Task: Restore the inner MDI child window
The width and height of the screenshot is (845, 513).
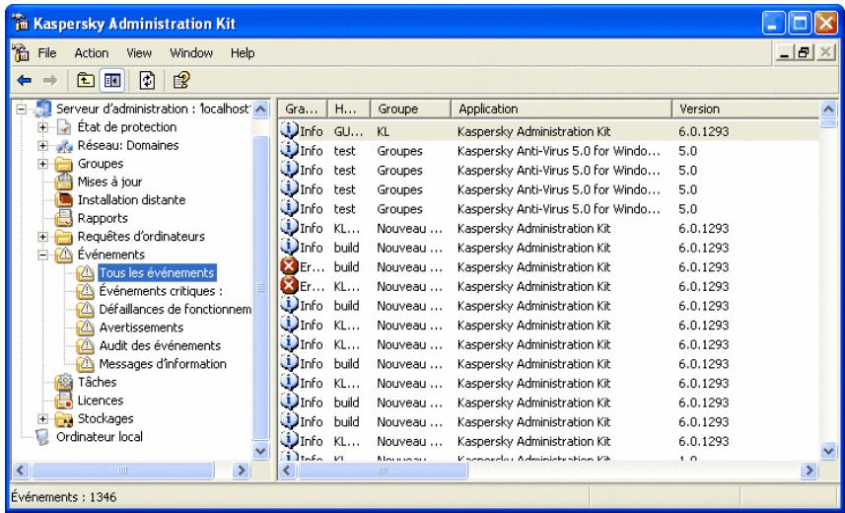Action: click(804, 53)
